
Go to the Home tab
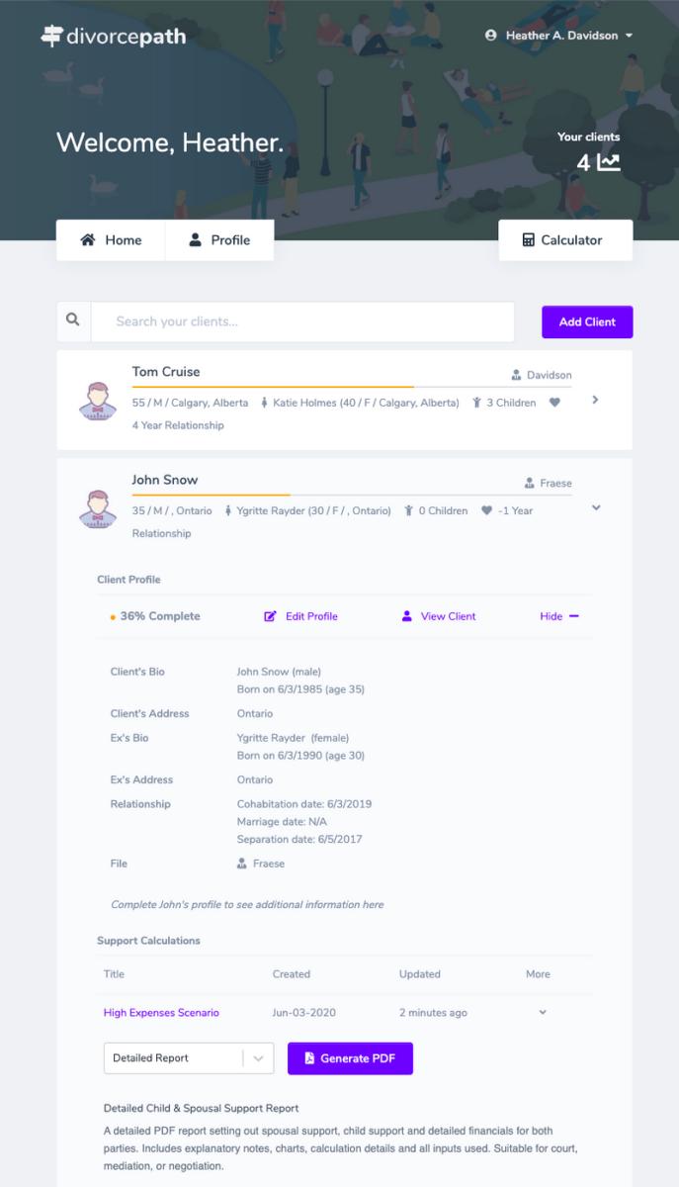click(x=111, y=240)
